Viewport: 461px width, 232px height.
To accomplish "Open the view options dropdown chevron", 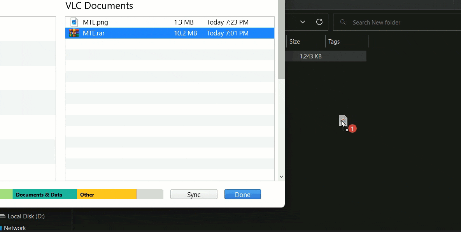I will [x=303, y=22].
